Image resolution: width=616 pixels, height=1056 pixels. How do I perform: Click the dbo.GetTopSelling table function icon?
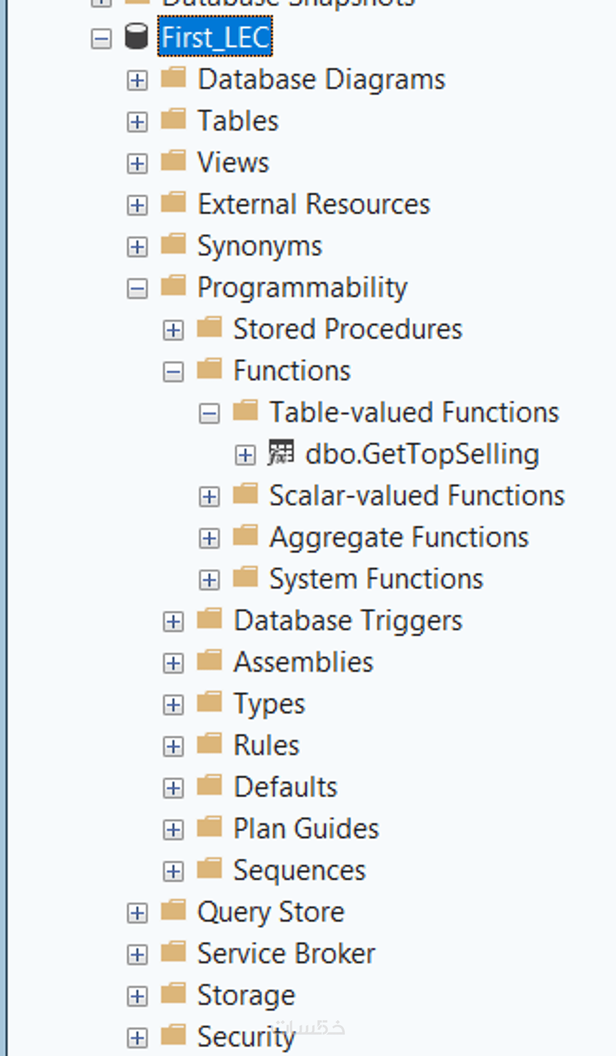tap(281, 453)
